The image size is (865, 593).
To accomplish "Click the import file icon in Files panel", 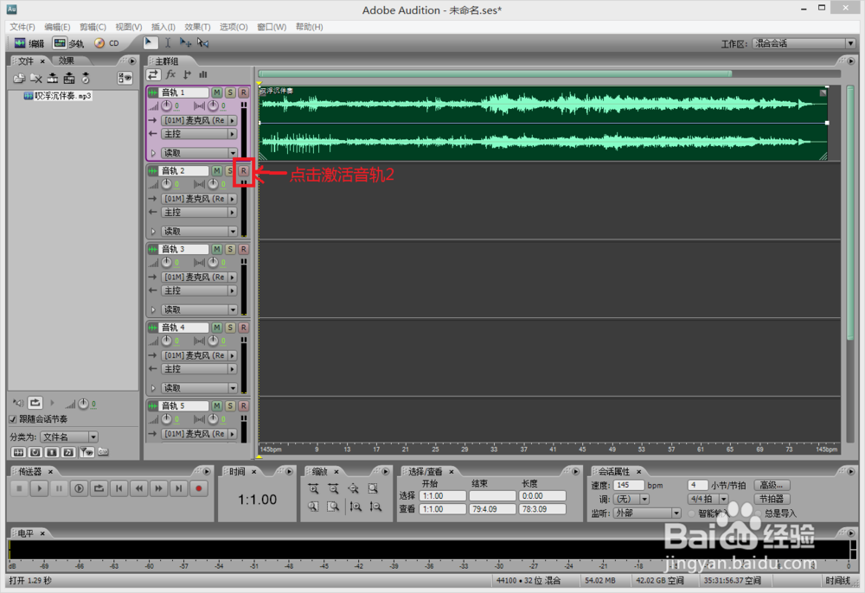I will coord(19,79).
